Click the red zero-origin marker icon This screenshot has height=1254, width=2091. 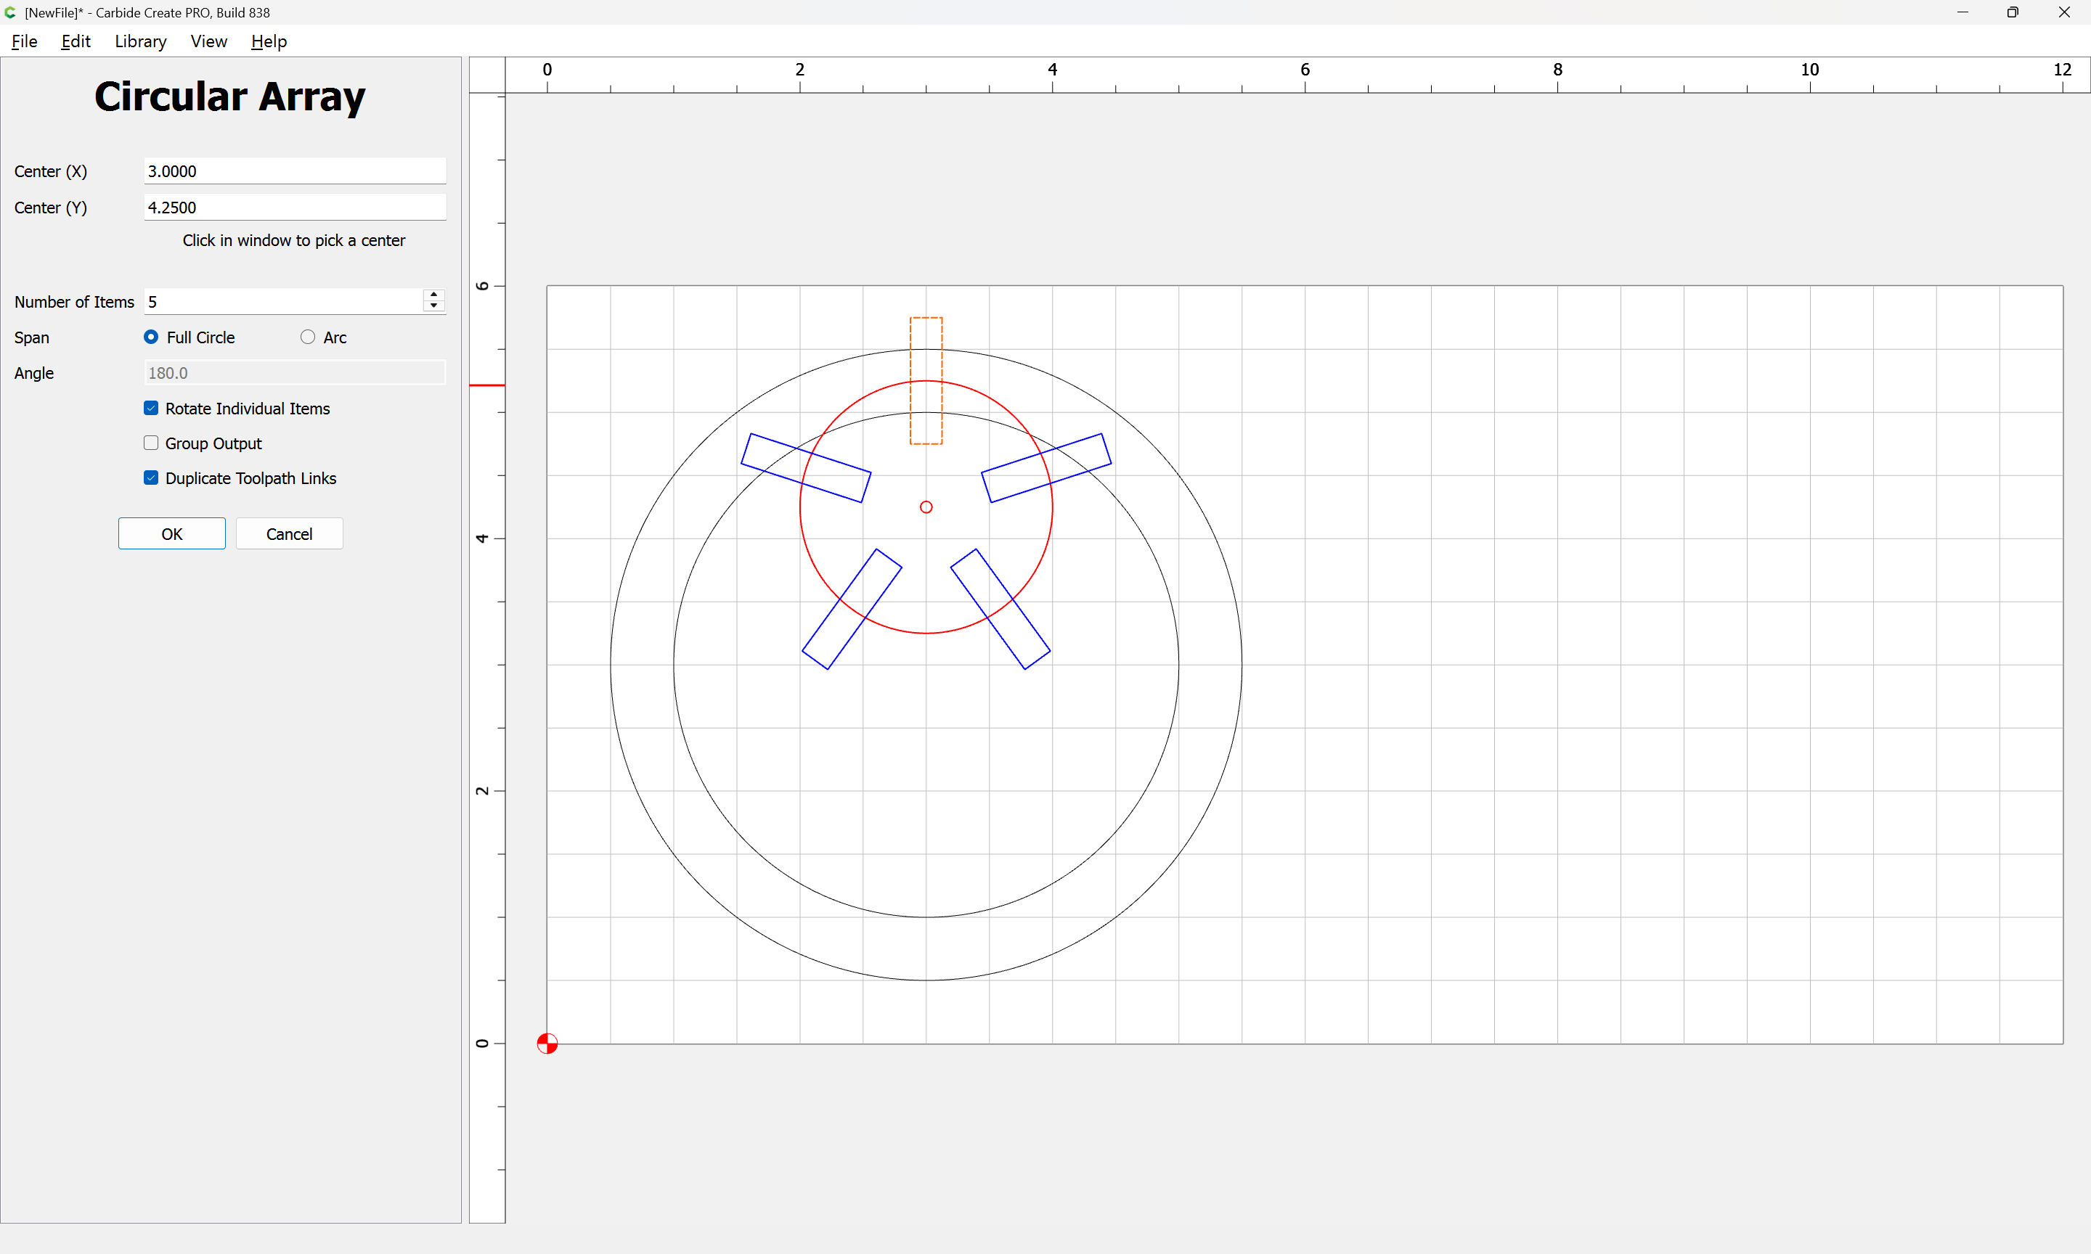(547, 1044)
